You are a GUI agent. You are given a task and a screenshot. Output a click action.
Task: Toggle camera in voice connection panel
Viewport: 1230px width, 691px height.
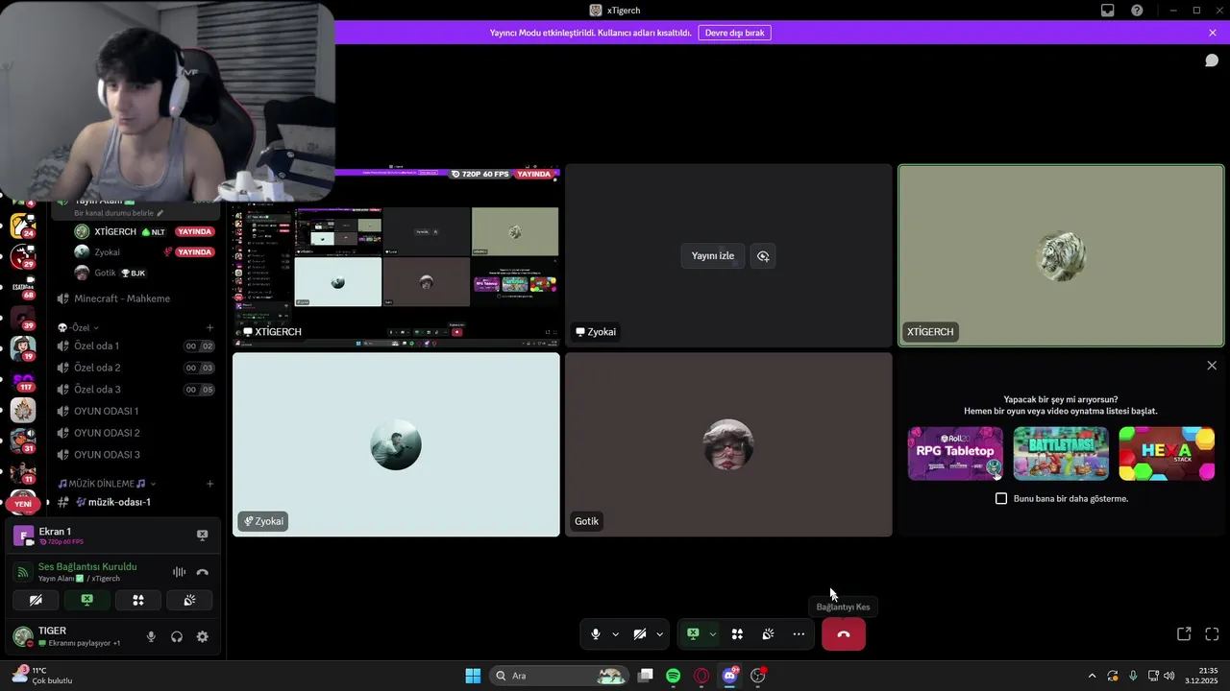point(36,601)
